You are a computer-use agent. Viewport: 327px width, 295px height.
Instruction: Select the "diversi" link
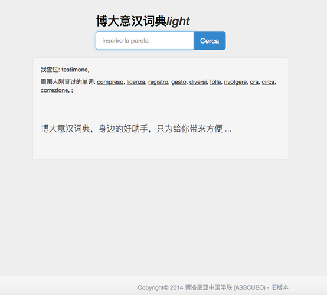pos(198,82)
